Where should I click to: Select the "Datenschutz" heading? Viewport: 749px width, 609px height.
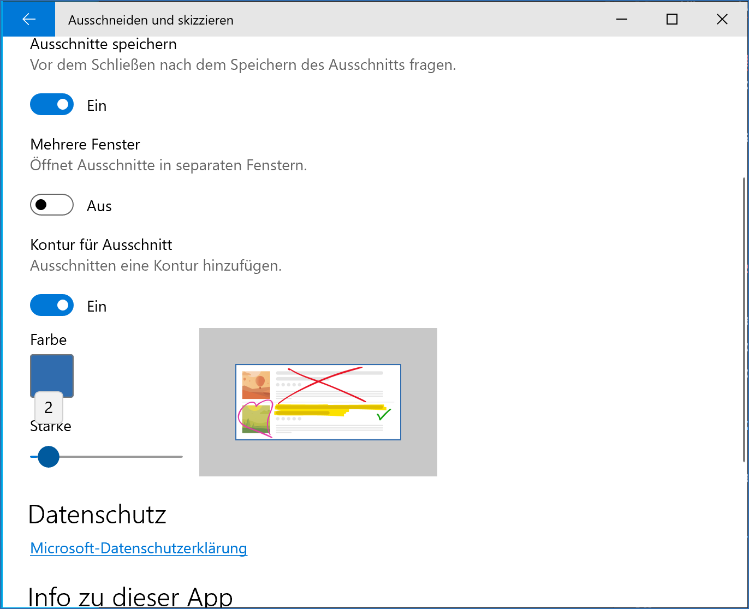point(98,514)
